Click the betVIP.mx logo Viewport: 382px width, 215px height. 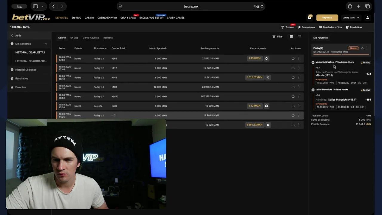pyautogui.click(x=31, y=18)
